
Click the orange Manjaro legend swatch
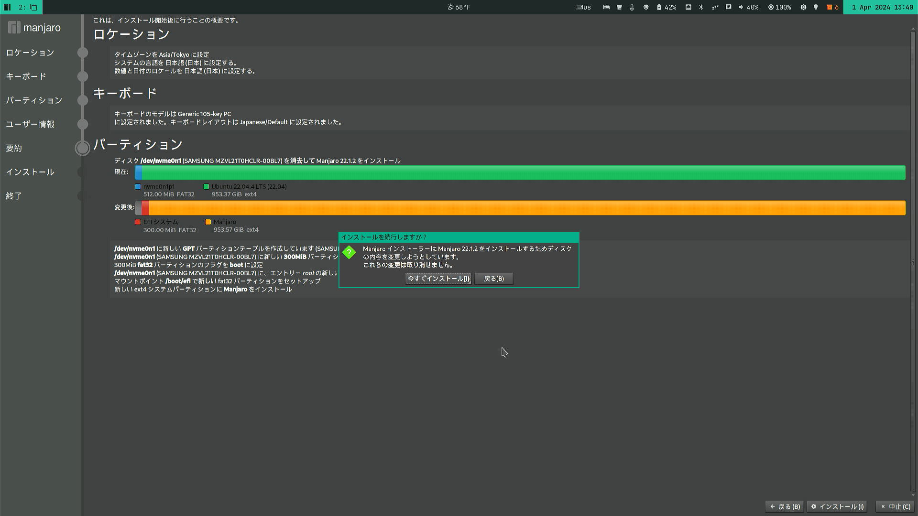pyautogui.click(x=208, y=222)
